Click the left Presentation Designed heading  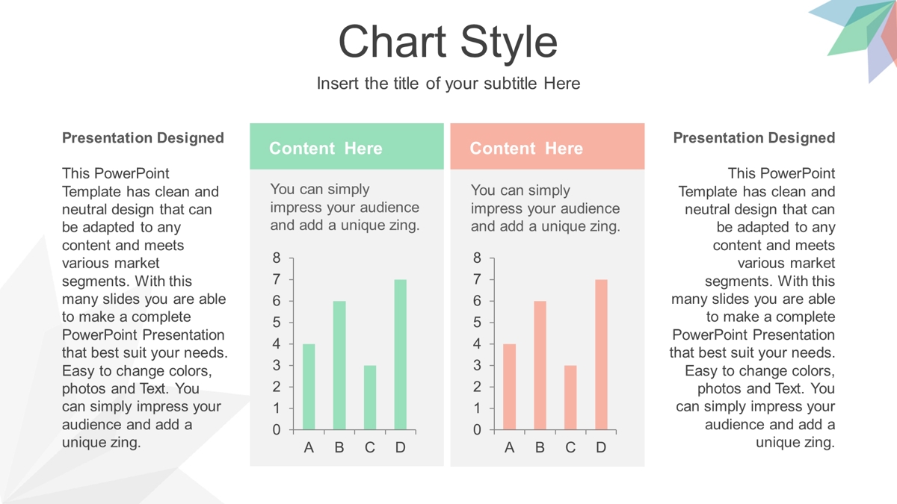point(143,137)
